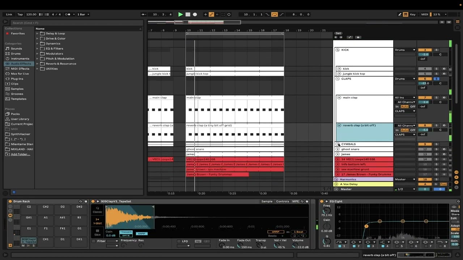Click the Set locator button
463x260 pixels.
pos(338,33)
